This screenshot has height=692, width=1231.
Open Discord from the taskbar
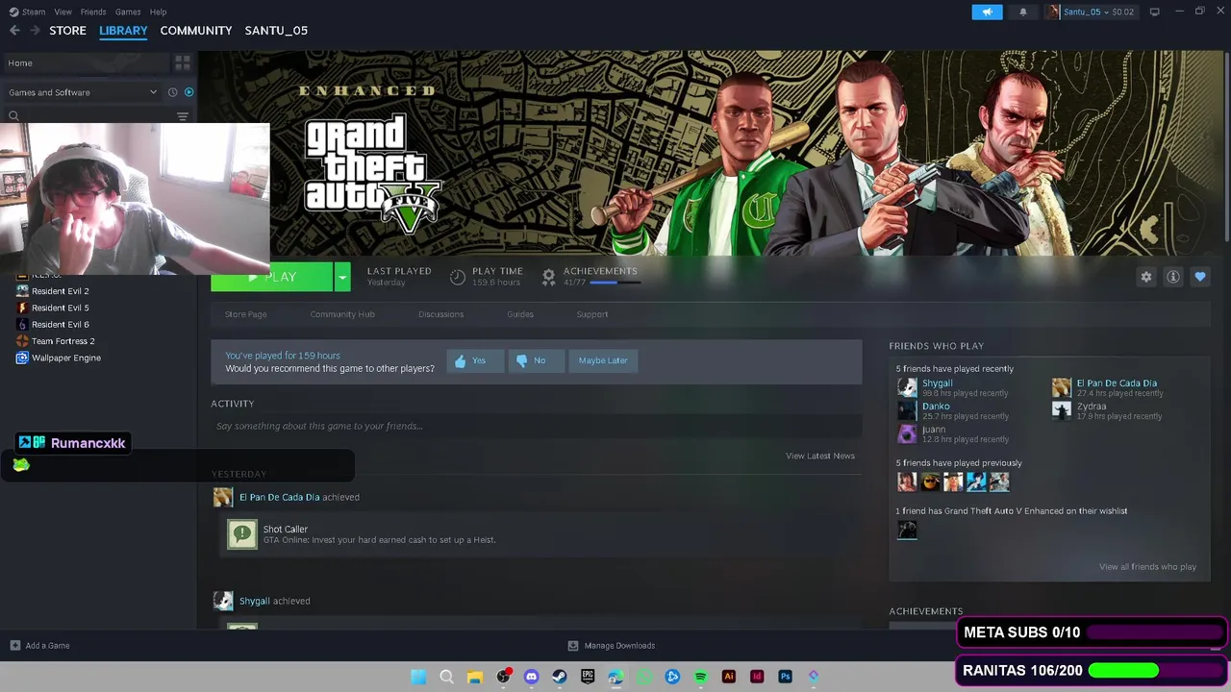pos(531,677)
